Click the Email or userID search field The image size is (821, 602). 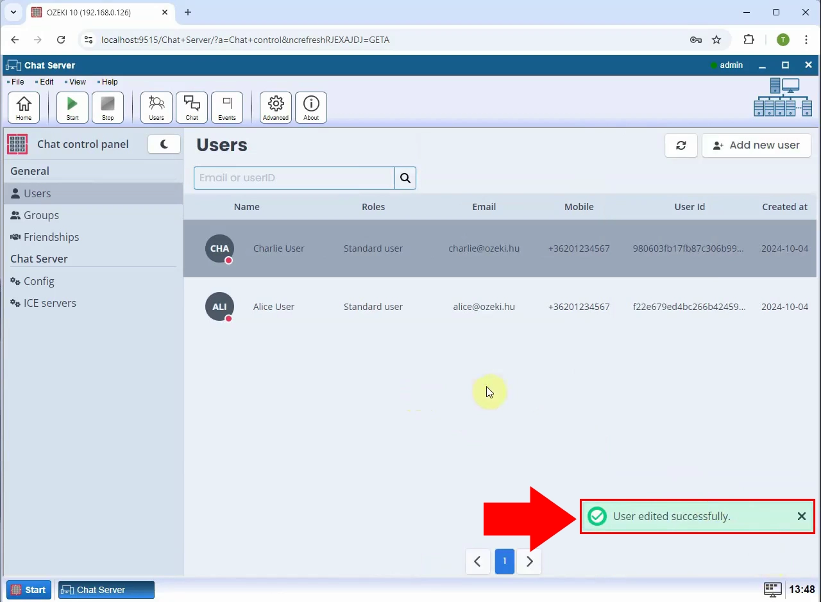click(294, 178)
